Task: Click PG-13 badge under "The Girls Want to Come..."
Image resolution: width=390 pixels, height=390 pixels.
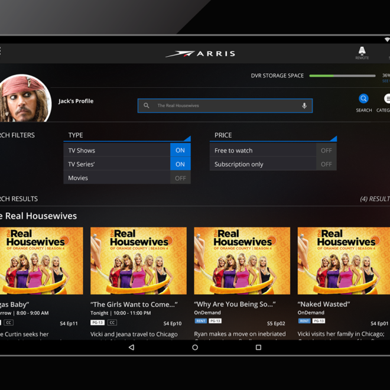Action: tap(97, 323)
